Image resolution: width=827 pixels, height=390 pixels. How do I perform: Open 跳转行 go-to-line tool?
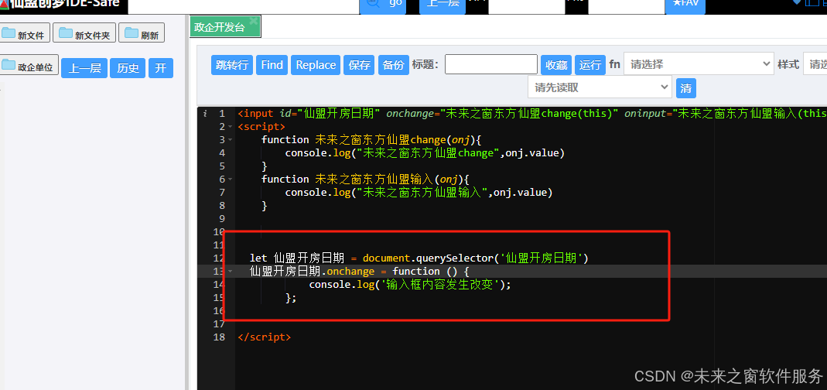[233, 65]
